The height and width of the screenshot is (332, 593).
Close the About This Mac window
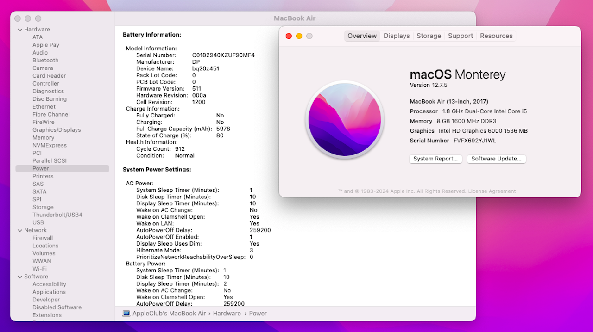[x=289, y=36]
